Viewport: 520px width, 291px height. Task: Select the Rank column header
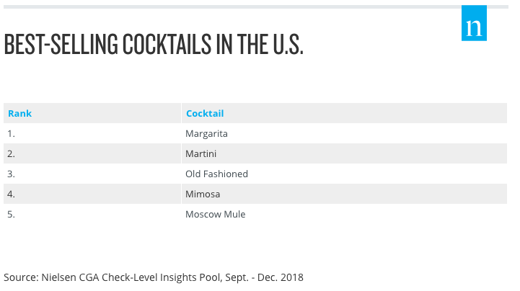click(92, 113)
